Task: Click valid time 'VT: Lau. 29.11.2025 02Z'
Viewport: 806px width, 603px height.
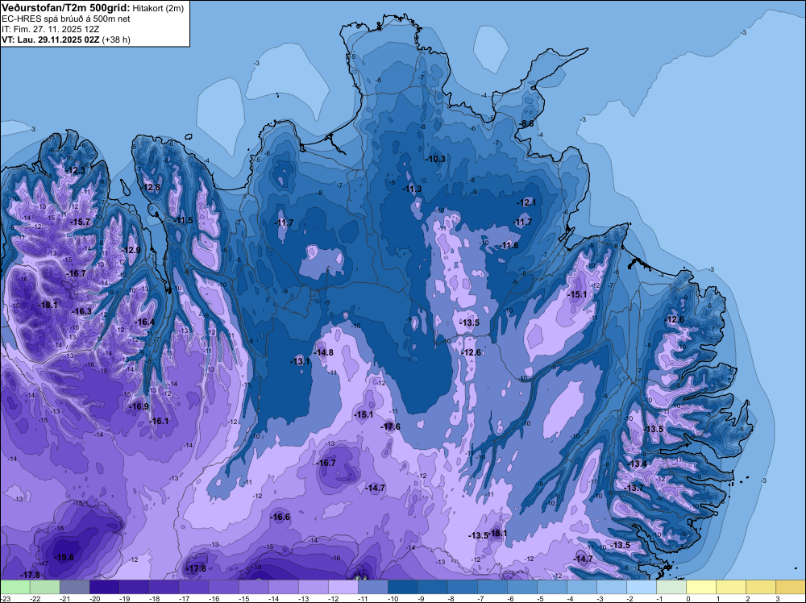Action: [x=51, y=40]
